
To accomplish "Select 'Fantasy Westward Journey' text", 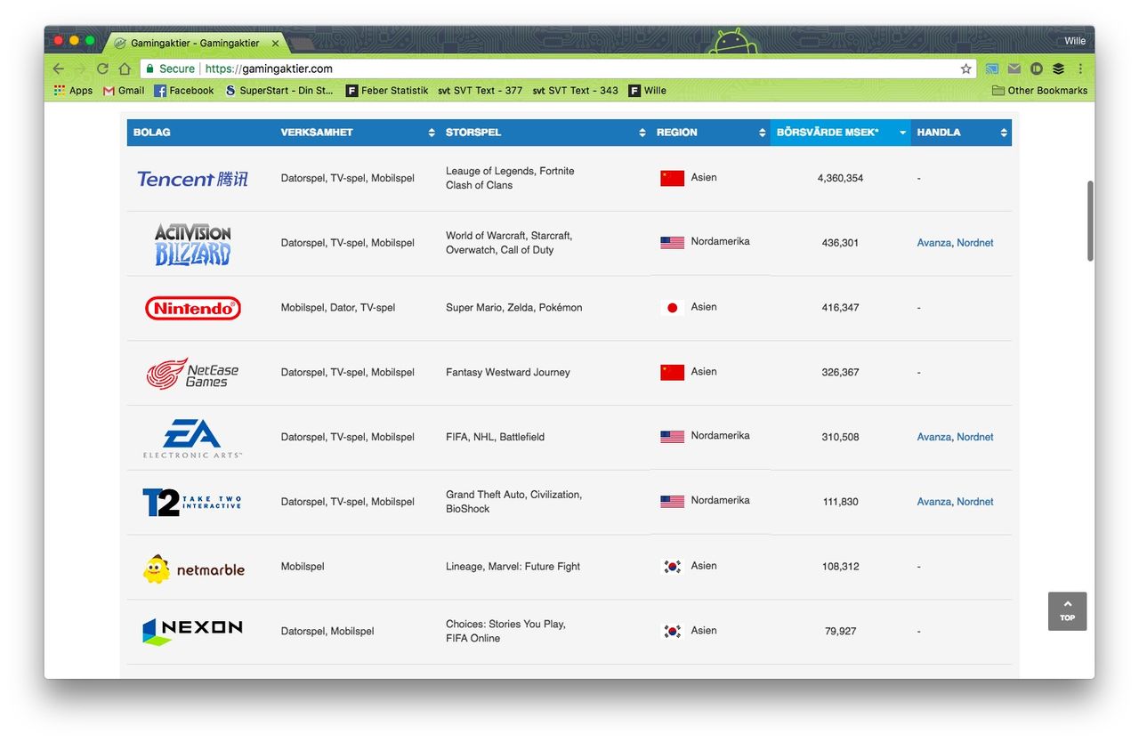I will 508,373.
